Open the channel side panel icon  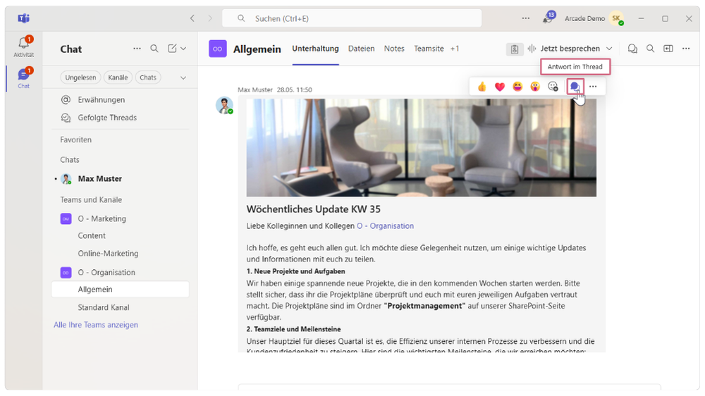point(668,49)
